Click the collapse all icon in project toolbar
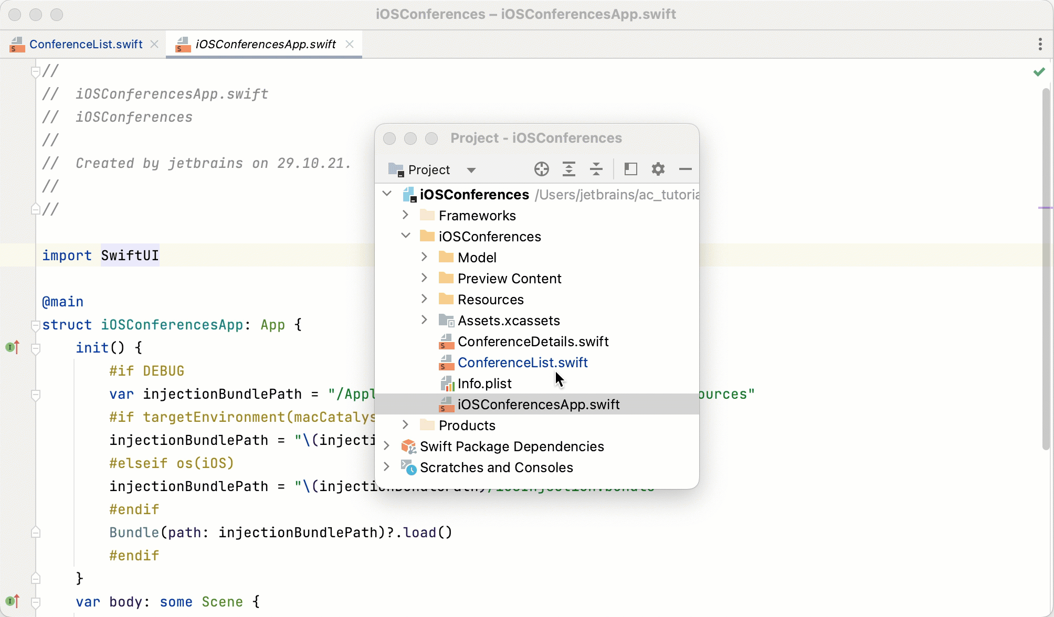The image size is (1054, 617). [596, 169]
